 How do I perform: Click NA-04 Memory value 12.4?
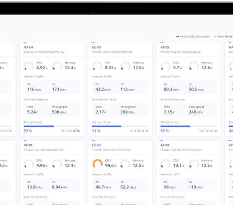click(70, 68)
